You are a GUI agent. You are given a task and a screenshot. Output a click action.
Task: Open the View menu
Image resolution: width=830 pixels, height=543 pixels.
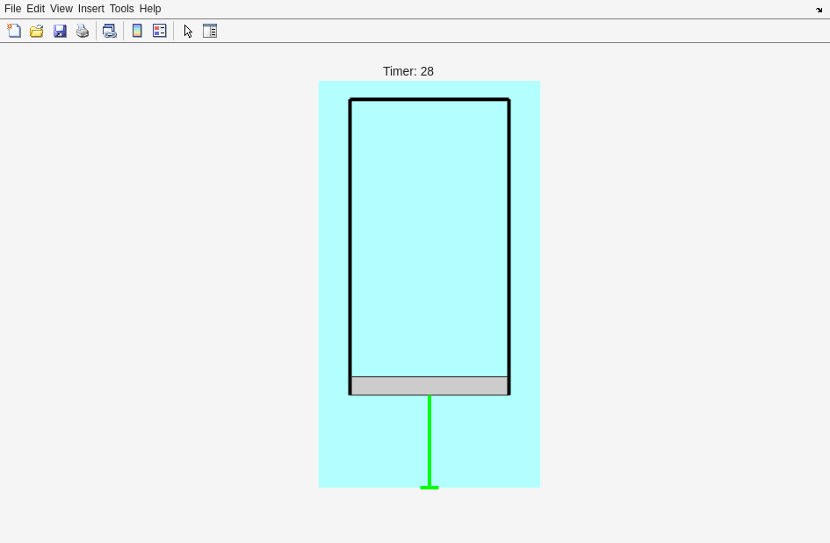[61, 9]
